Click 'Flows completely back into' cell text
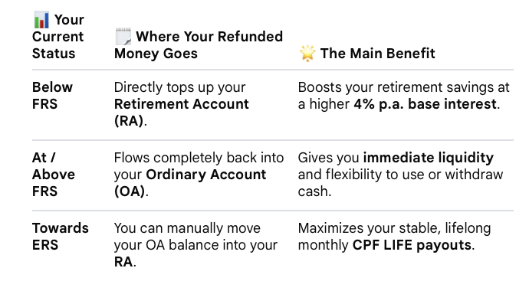Image resolution: width=529 pixels, height=291 pixels. coord(199,158)
